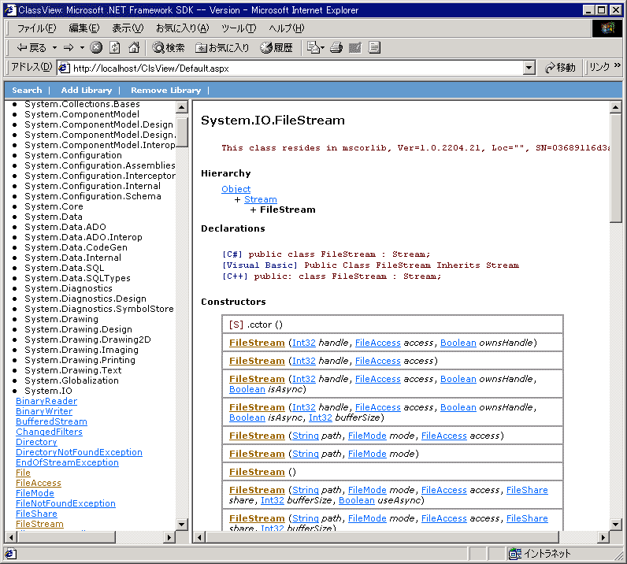Screen dimensions: 627x564
Task: Click the left pane horizontal scroll-left arrow
Action: coord(10,537)
